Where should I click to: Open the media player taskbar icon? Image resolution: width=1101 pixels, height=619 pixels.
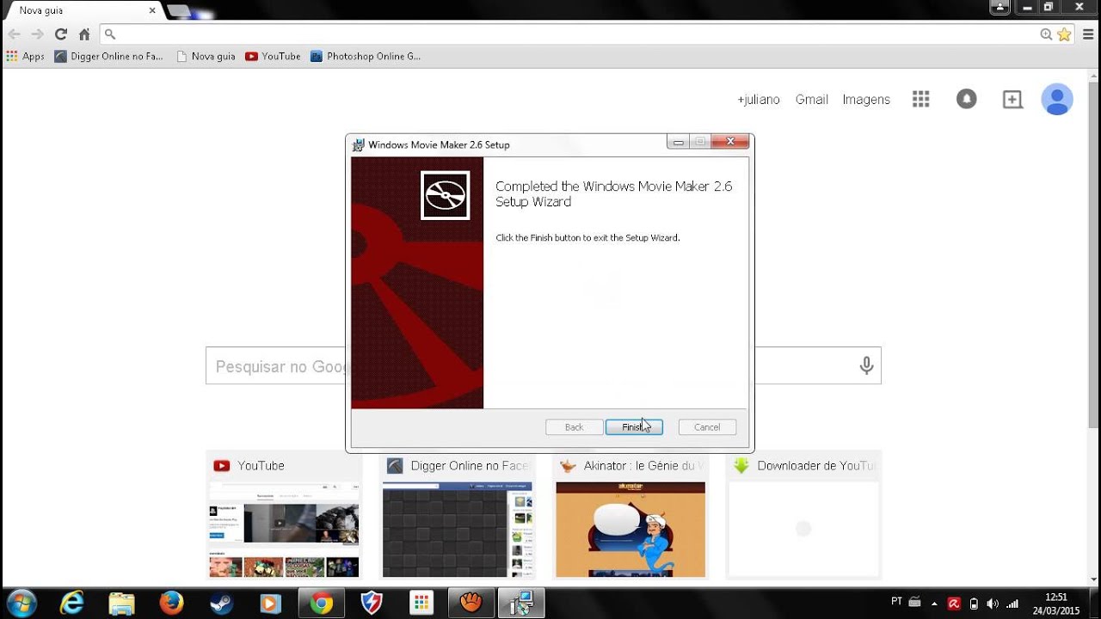click(x=271, y=604)
